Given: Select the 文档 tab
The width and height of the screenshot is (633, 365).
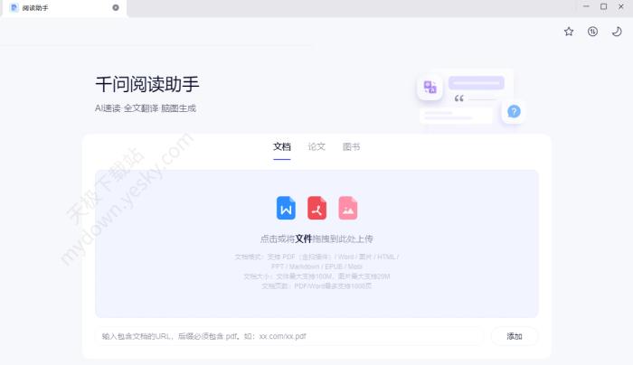Looking at the screenshot, I should point(282,146).
